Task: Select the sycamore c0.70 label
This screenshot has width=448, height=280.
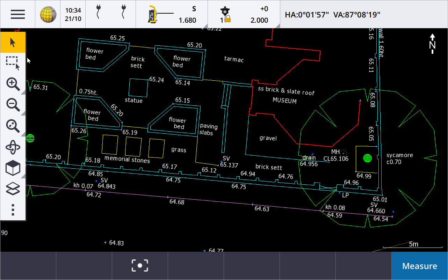Action: point(399,159)
